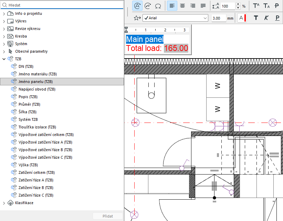Select Zatížení celkem (TZB) item
This screenshot has width=283, height=221.
pyautogui.click(x=36, y=172)
